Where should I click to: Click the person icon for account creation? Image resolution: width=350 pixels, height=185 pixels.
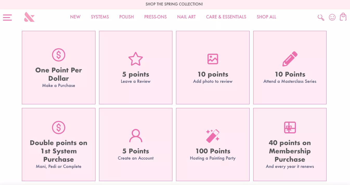click(x=135, y=136)
